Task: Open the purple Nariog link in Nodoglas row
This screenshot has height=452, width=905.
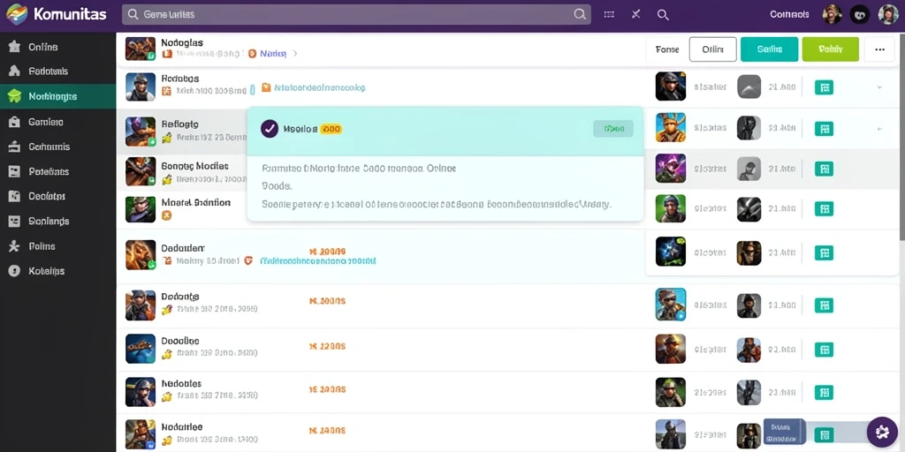Action: pos(272,54)
